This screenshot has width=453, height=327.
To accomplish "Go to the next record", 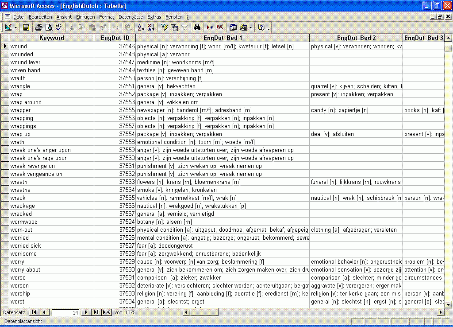I will tap(86, 312).
